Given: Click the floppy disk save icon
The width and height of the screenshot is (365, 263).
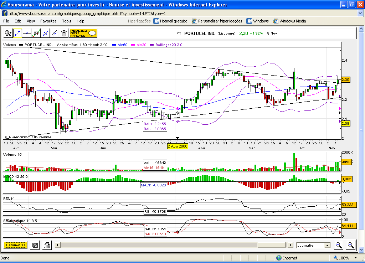Looking at the screenshot, I should tap(35, 245).
